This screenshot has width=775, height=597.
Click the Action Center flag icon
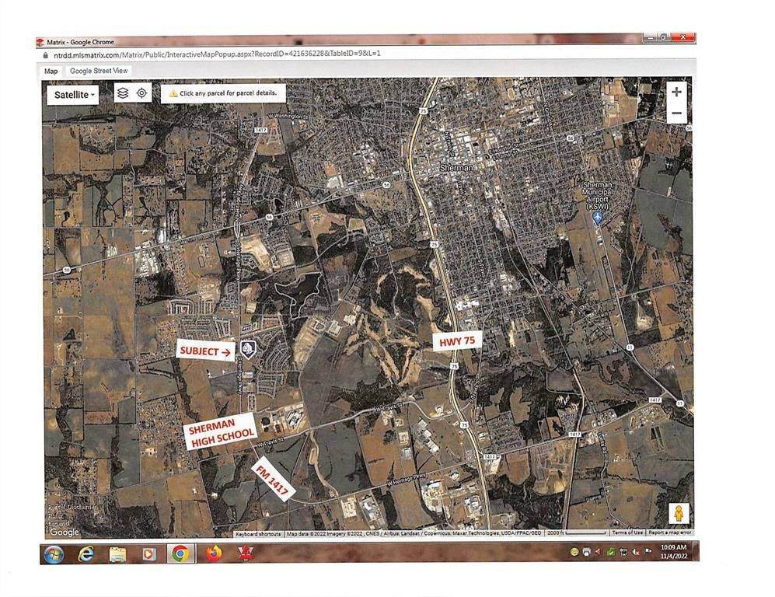(x=648, y=552)
